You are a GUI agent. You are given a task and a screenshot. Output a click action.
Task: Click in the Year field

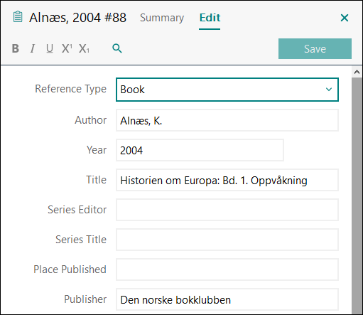(x=200, y=150)
